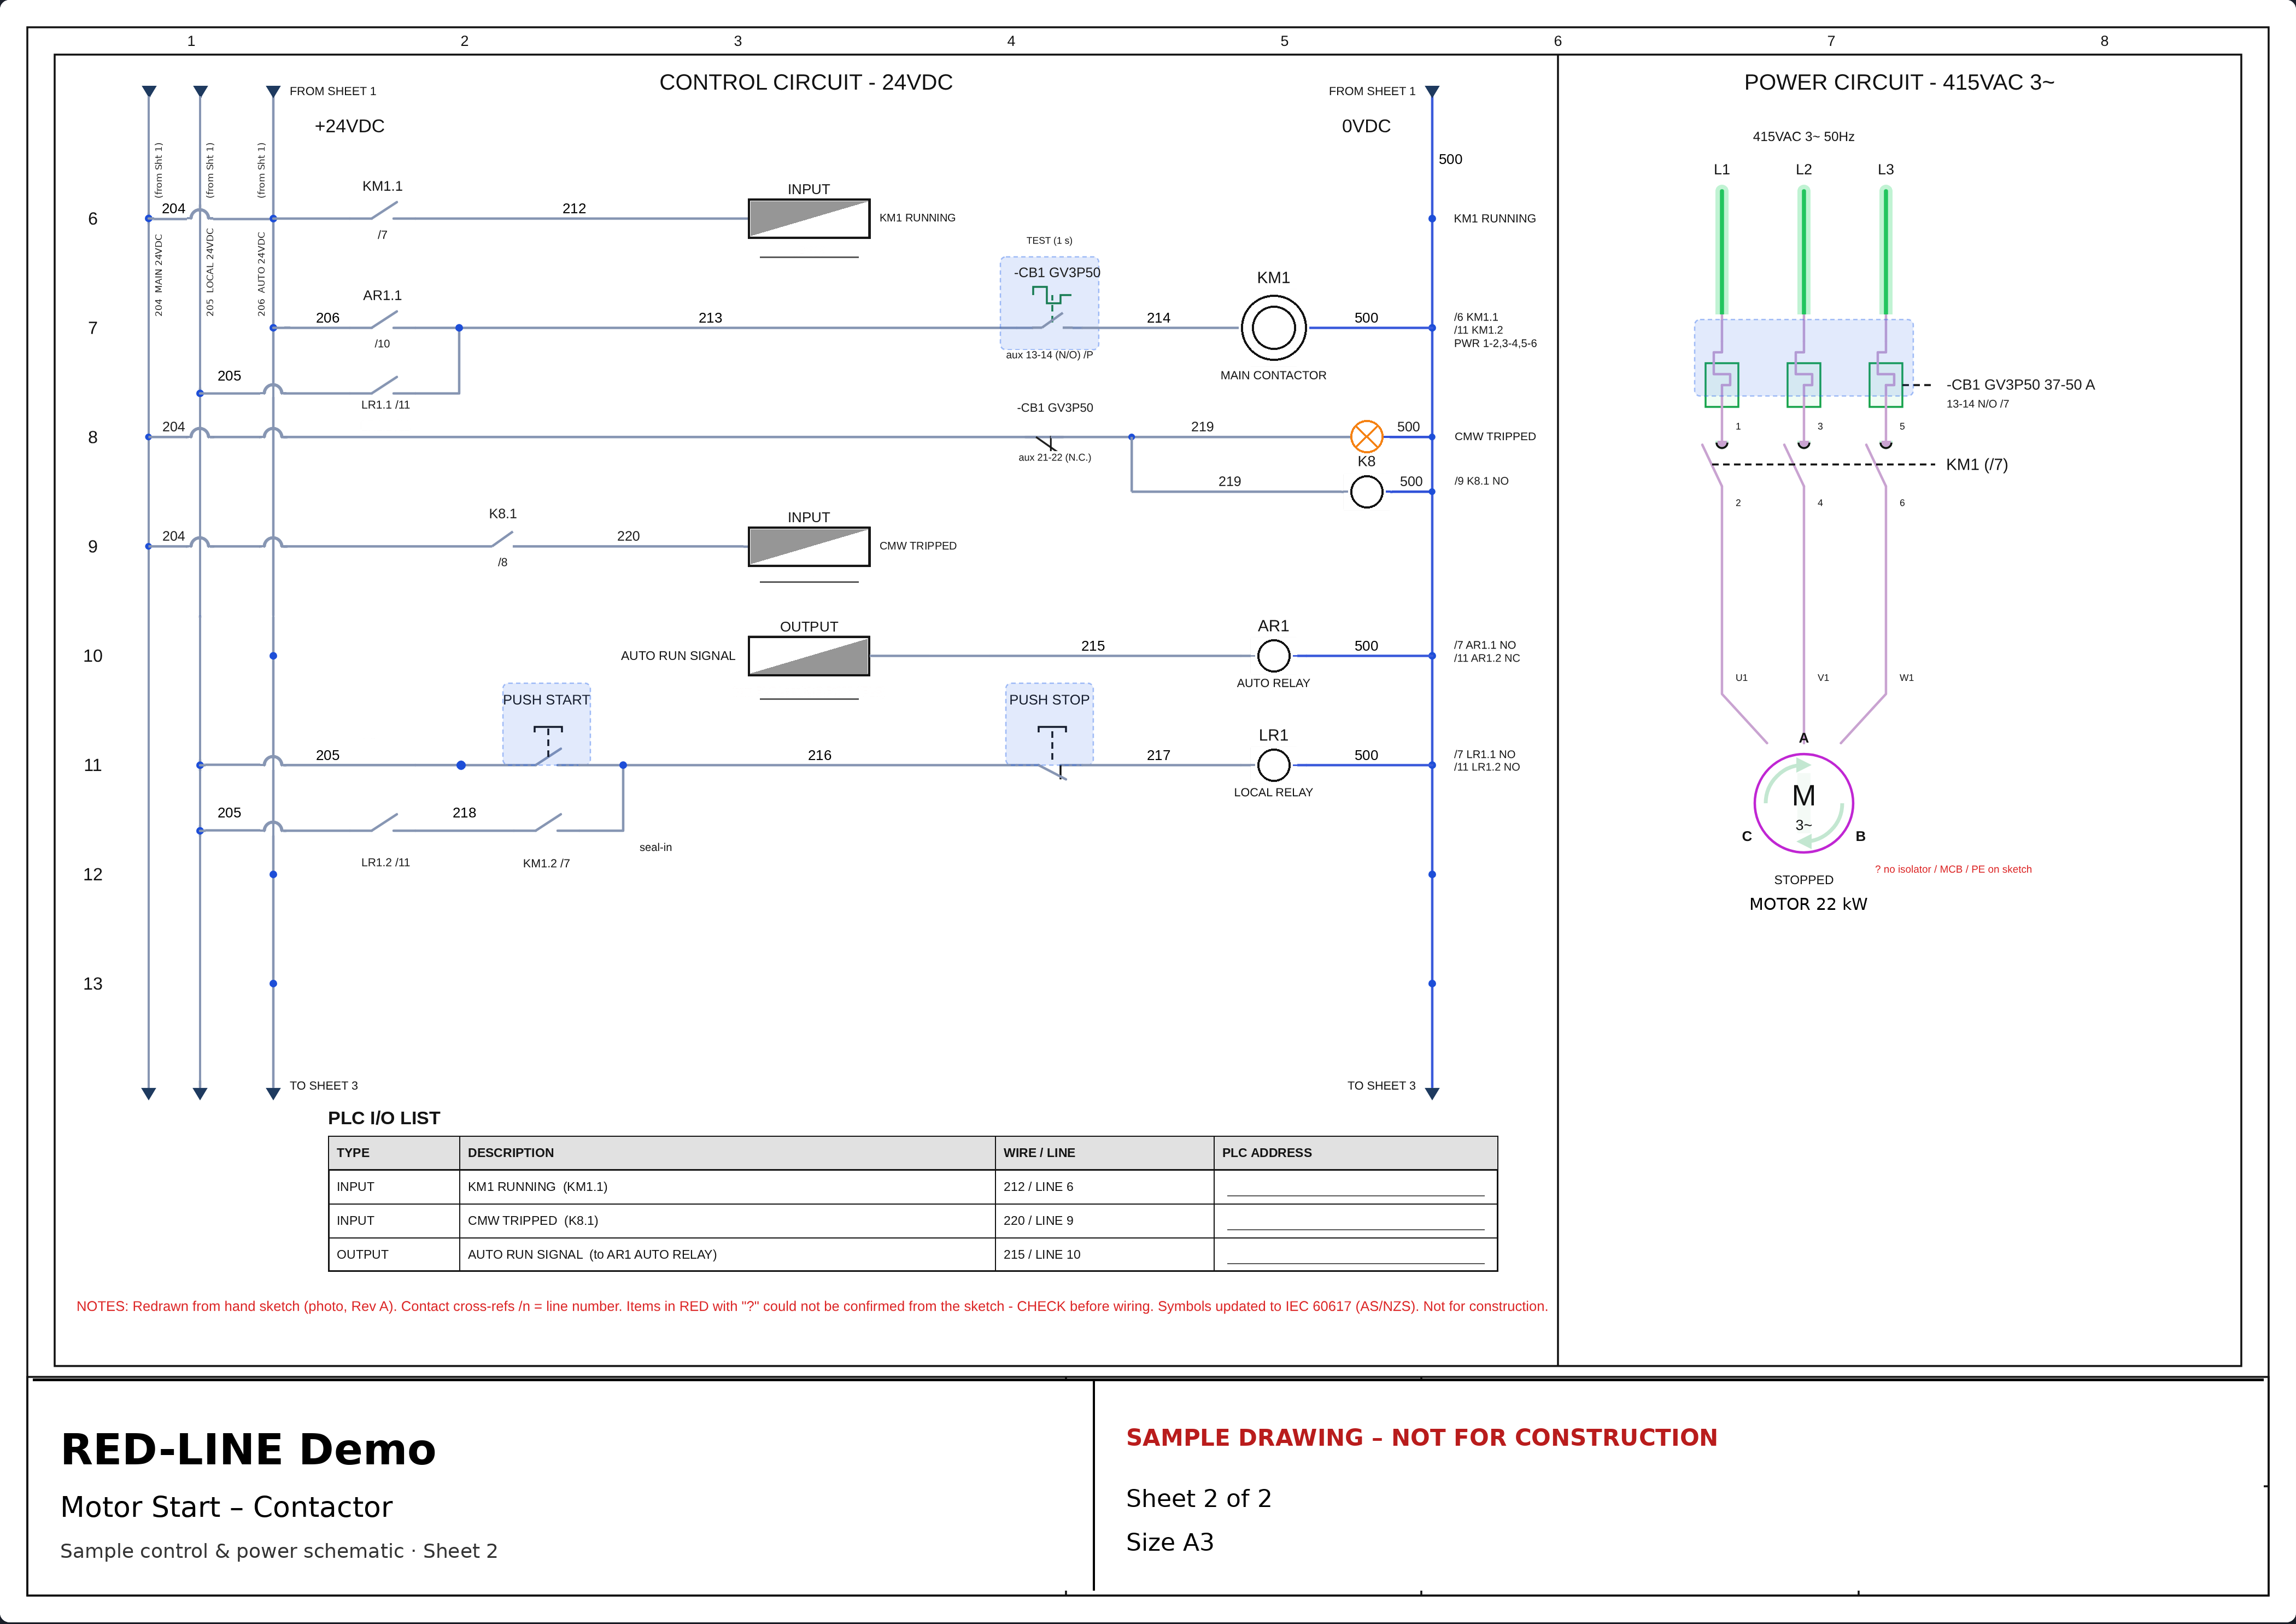Click the 0VDC TO SHEET 3 arrow
Image resolution: width=2296 pixels, height=1624 pixels.
point(1432,1093)
